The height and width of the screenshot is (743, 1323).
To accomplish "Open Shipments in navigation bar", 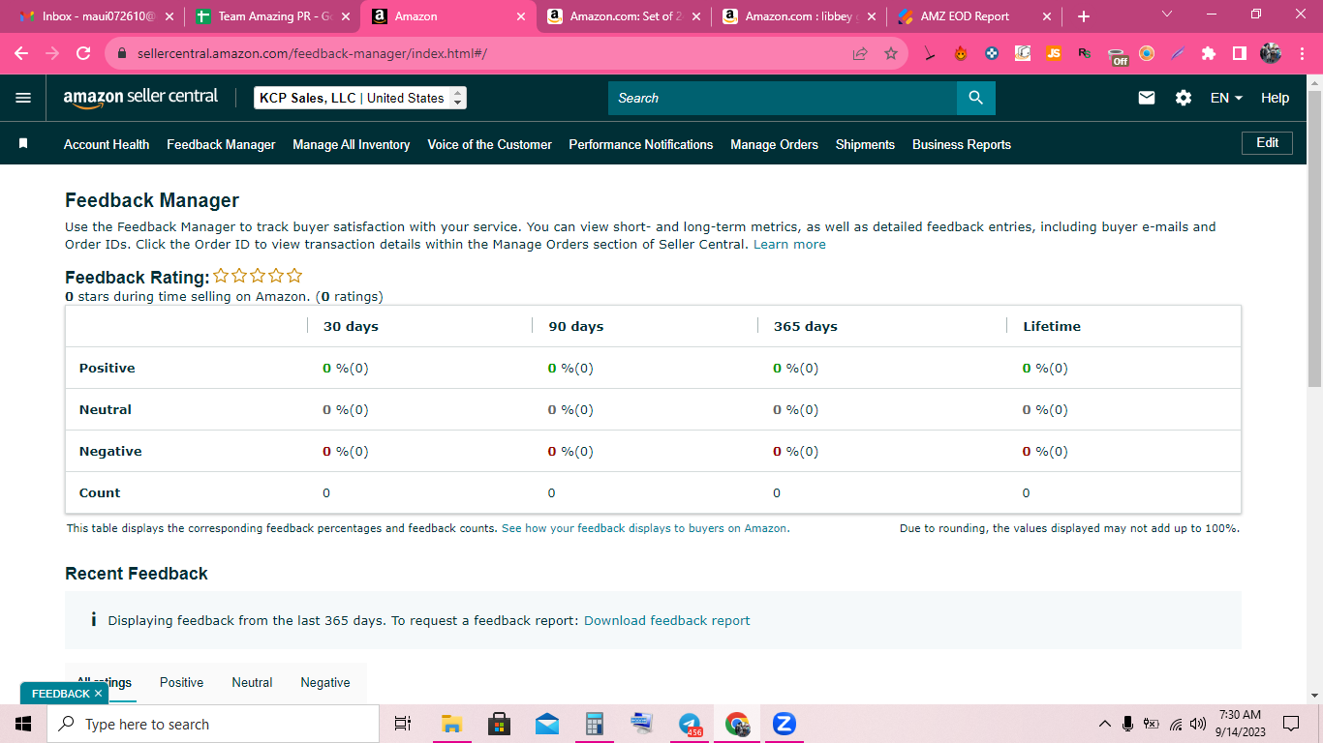I will pyautogui.click(x=865, y=144).
